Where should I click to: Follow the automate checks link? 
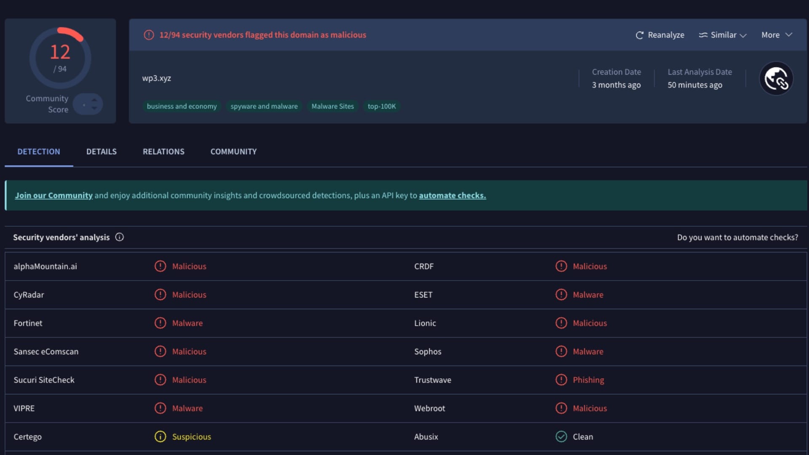[452, 195]
